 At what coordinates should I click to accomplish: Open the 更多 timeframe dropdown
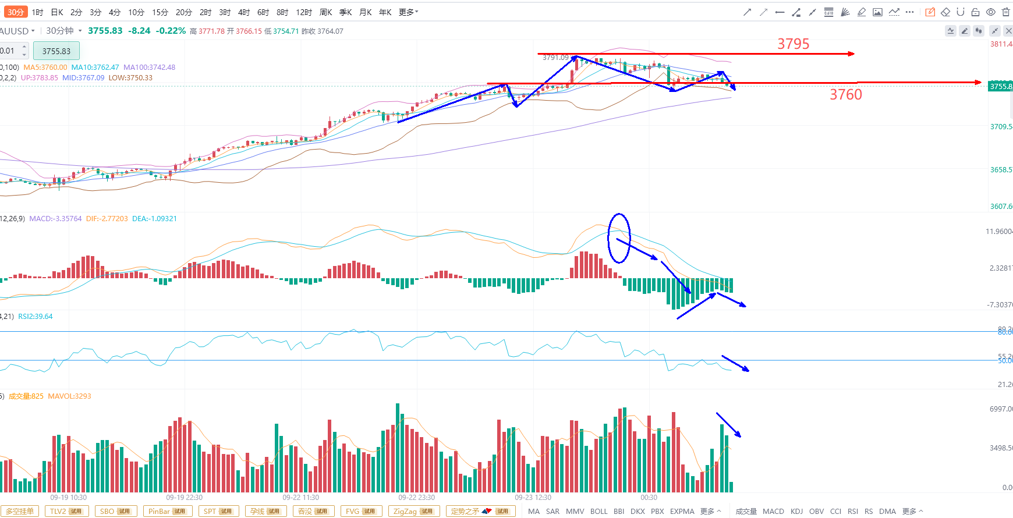[x=408, y=12]
